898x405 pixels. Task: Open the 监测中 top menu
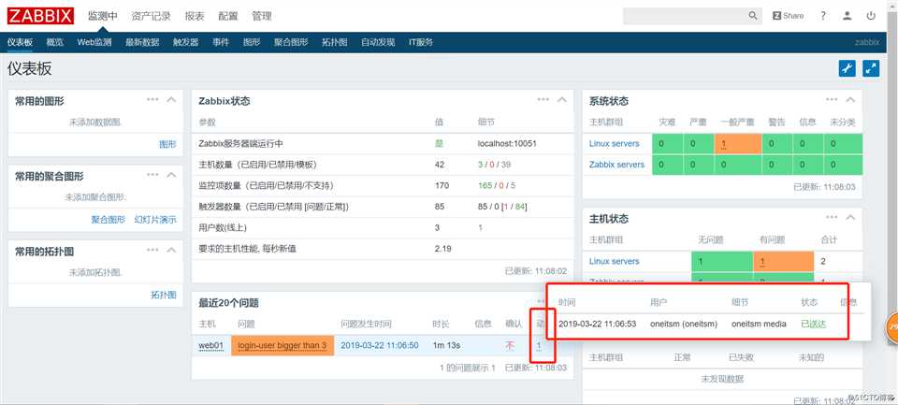tap(103, 16)
